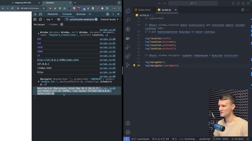Open the remote window status bar button
This screenshot has width=252, height=141.
coord(126,139)
